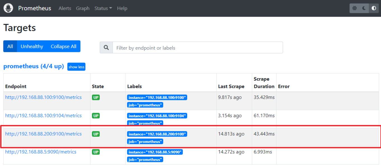The width and height of the screenshot is (381, 166).
Task: Click the Prometheus flame logo icon
Action: pyautogui.click(x=8, y=8)
